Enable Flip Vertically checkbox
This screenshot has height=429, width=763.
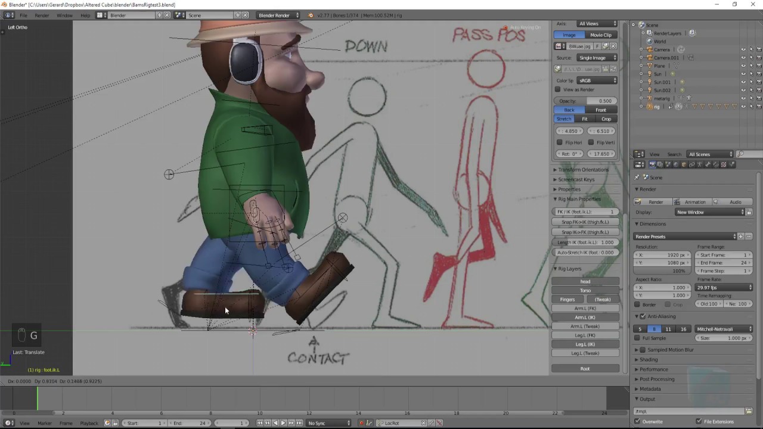coord(591,142)
